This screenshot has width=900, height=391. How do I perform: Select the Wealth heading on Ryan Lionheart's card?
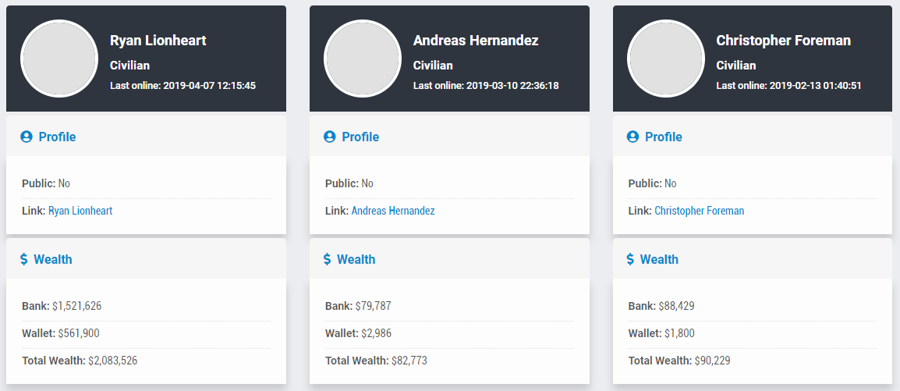53,259
